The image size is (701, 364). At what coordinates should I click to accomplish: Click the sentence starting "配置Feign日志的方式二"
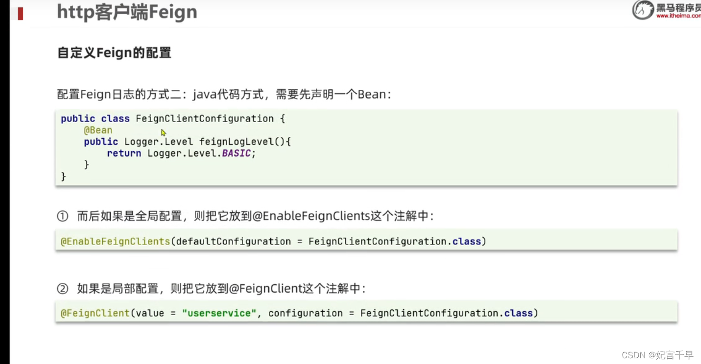click(224, 94)
